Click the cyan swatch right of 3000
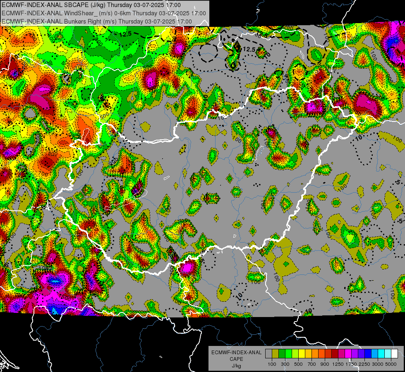 [x=381, y=353]
